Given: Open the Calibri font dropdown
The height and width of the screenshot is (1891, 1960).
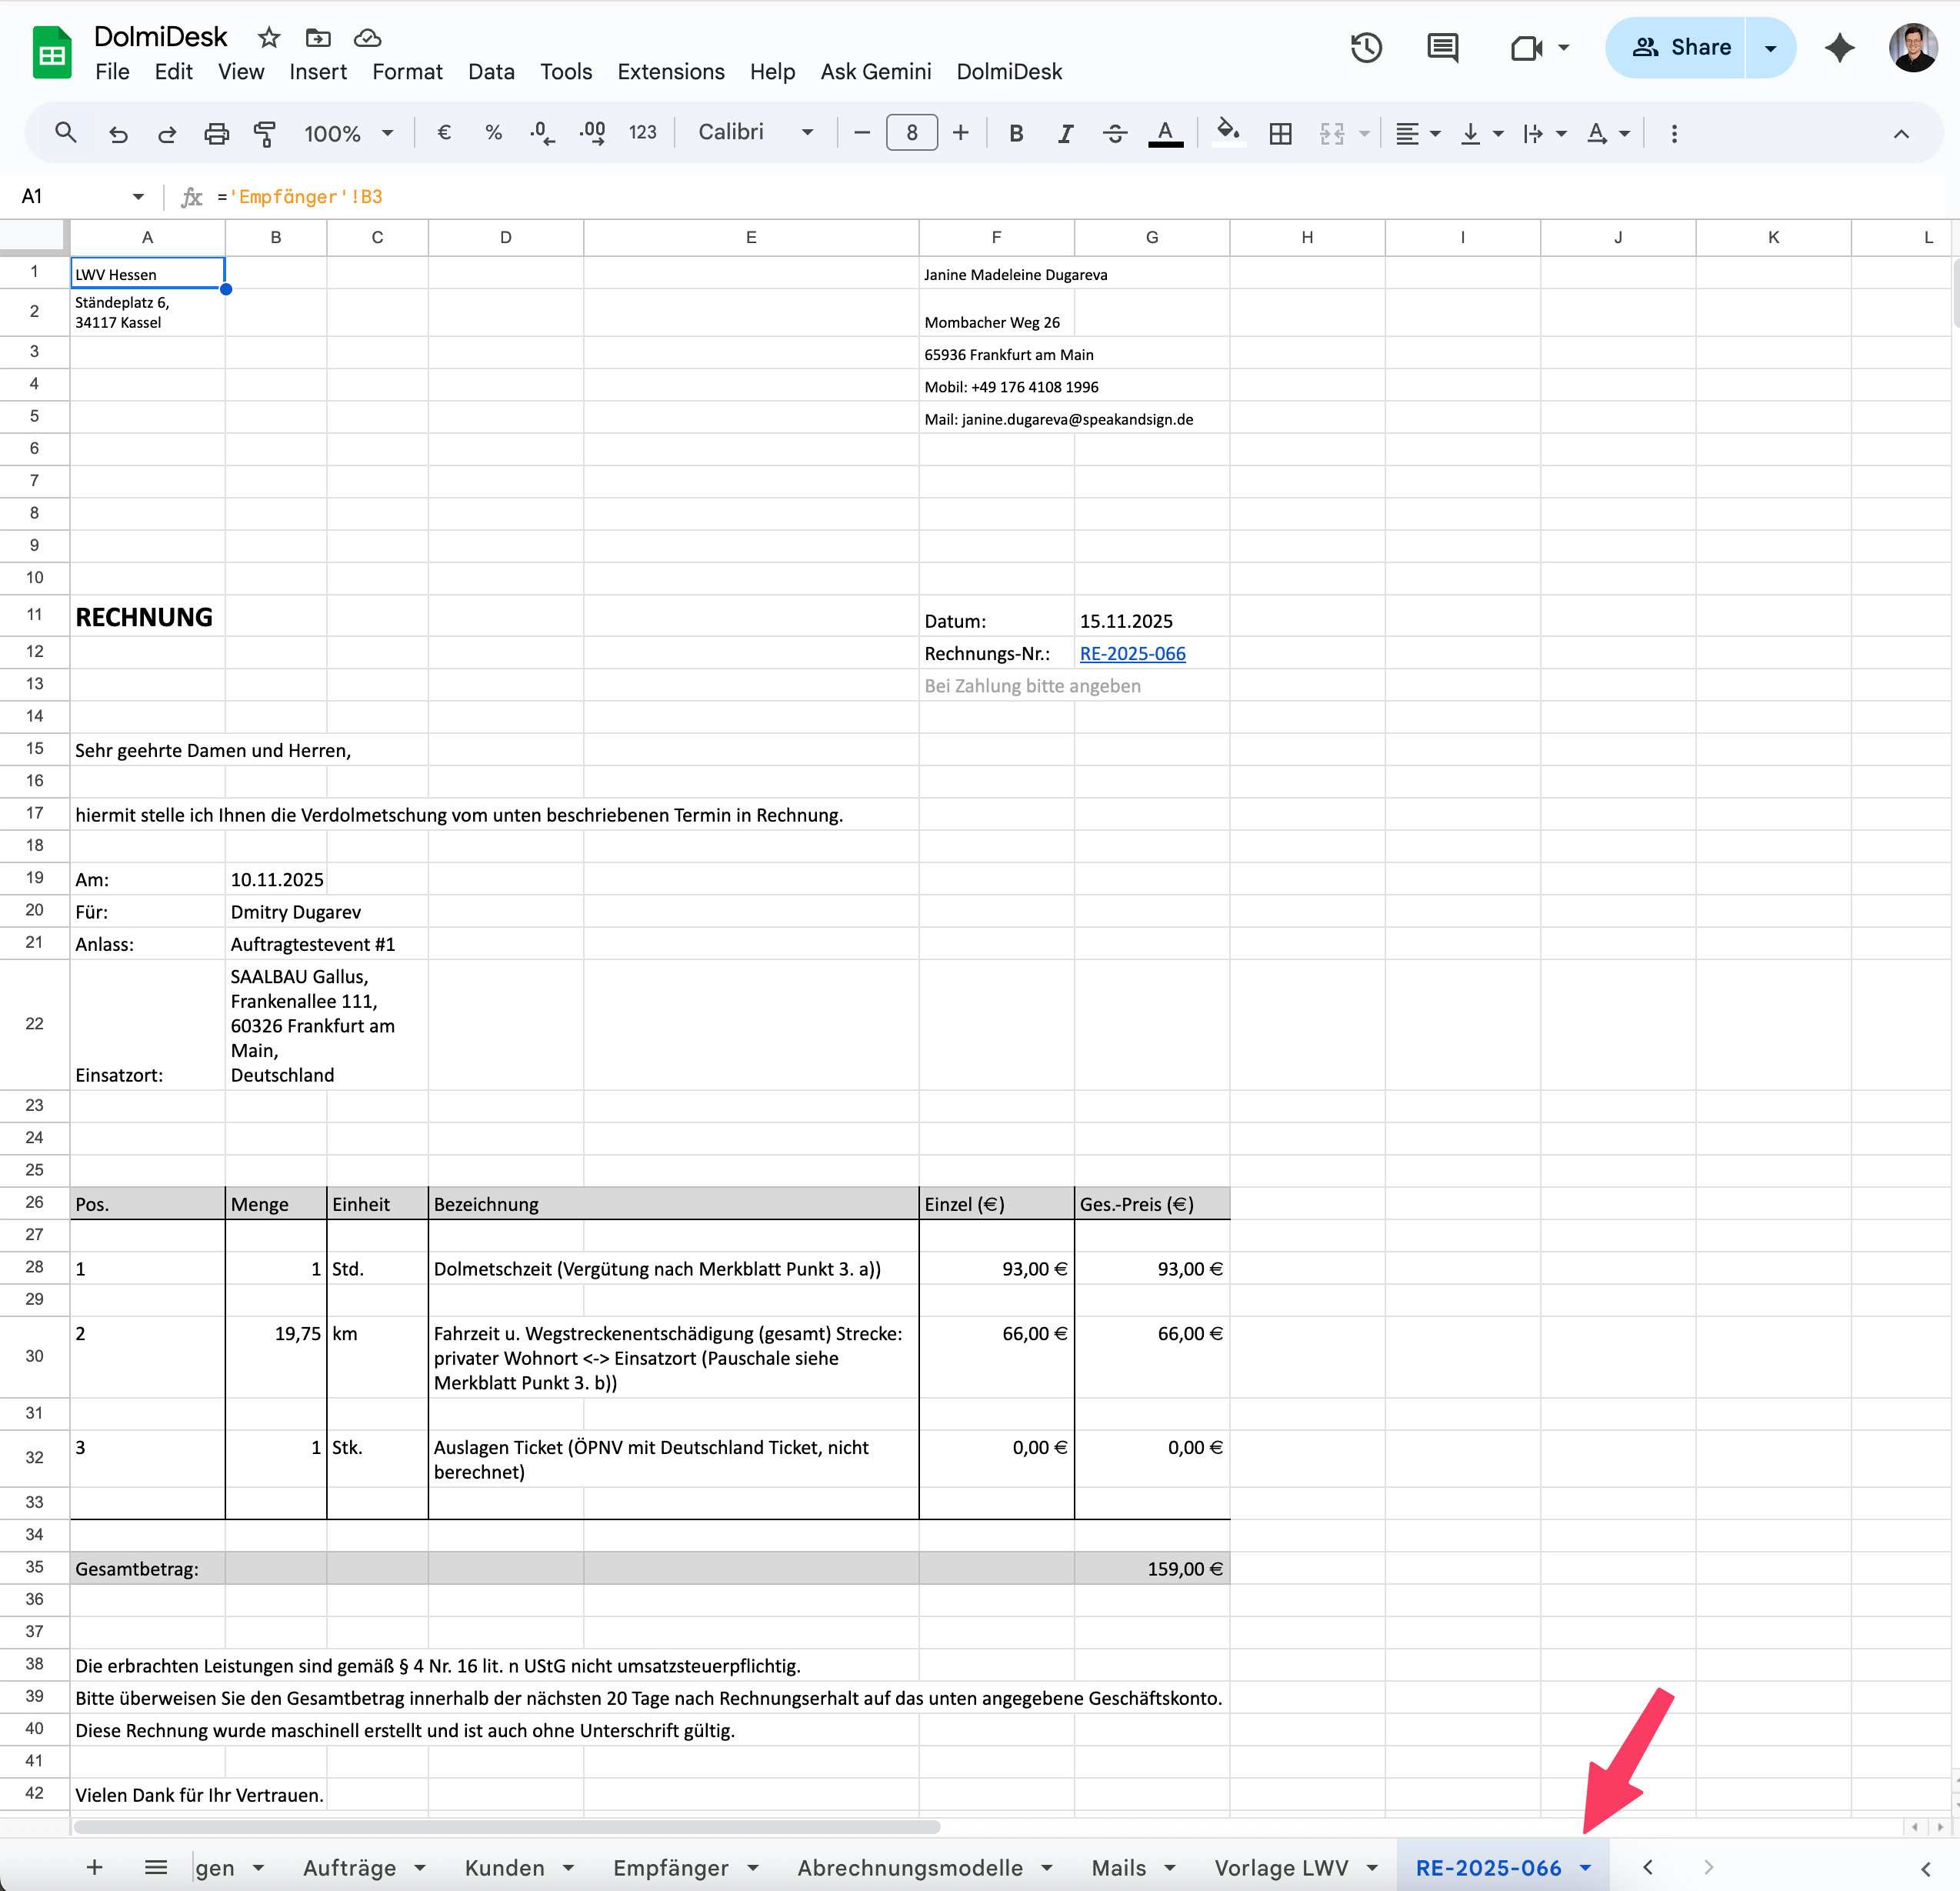Looking at the screenshot, I should (x=755, y=133).
